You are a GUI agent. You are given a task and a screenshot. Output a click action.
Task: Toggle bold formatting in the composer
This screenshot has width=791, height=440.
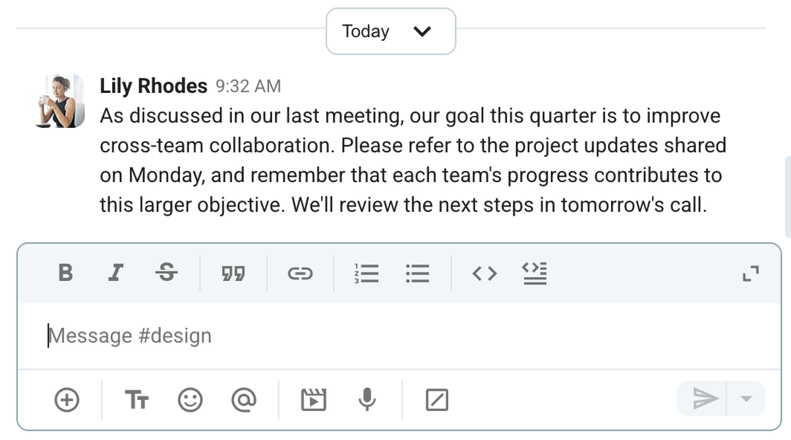[65, 273]
